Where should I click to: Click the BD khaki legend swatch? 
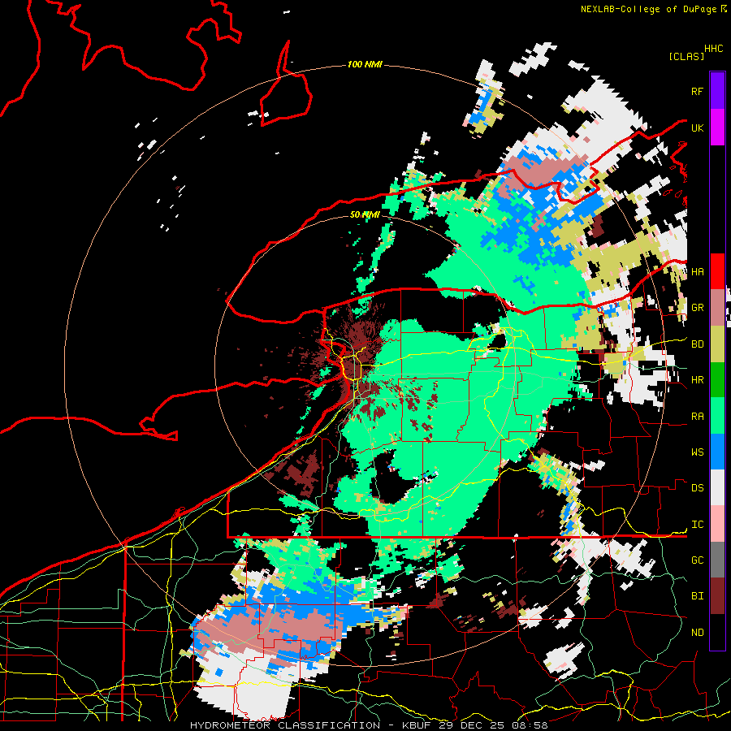[x=717, y=344]
